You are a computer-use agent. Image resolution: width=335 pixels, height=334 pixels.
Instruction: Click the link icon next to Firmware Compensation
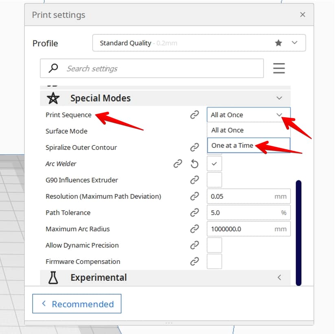[x=194, y=261]
